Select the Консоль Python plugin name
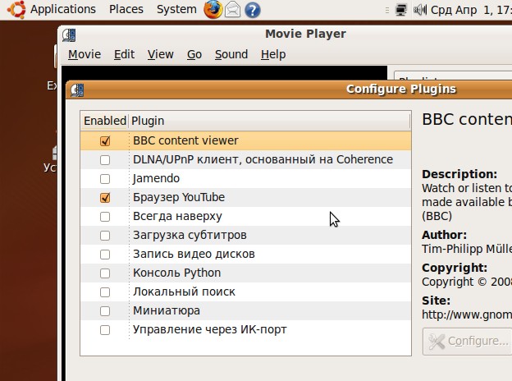 [x=176, y=273]
